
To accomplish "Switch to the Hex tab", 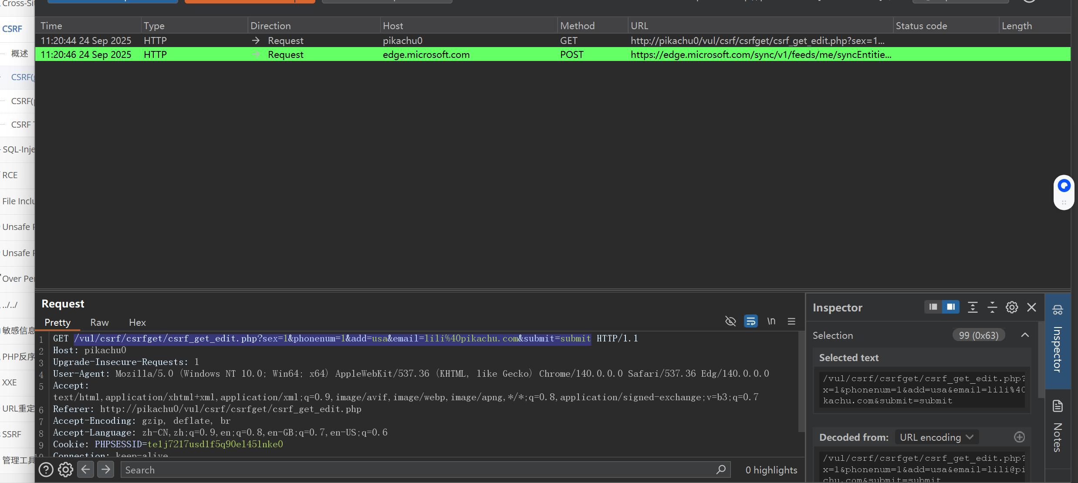I will click(137, 322).
